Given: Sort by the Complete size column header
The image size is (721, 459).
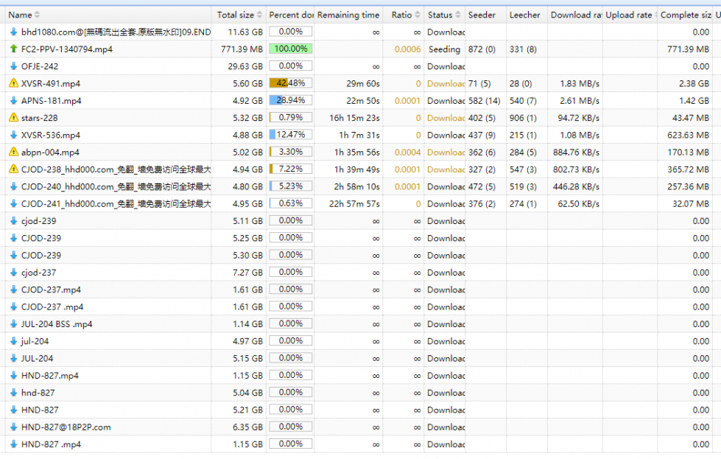Looking at the screenshot, I should coord(686,15).
